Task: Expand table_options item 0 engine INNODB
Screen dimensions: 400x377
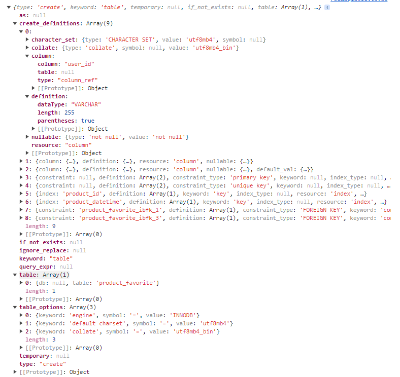Action: (21, 315)
